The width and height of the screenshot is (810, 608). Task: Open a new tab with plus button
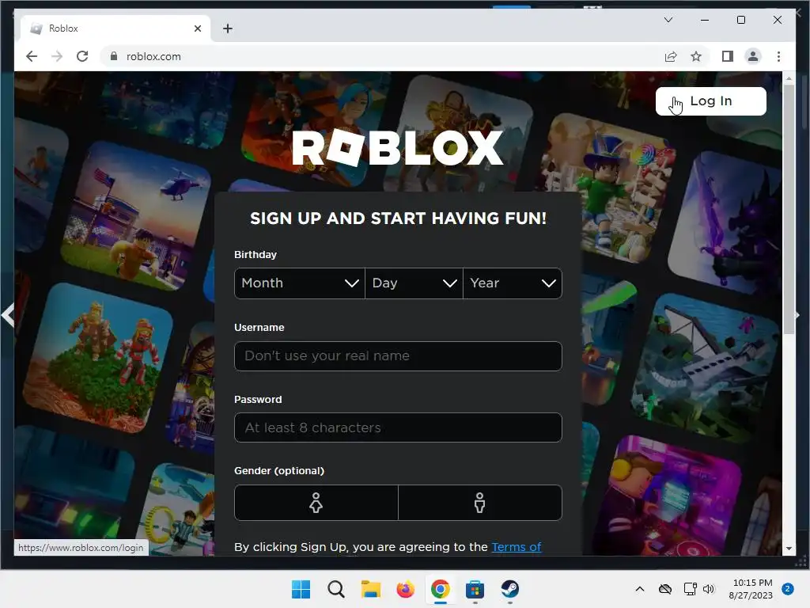228,28
